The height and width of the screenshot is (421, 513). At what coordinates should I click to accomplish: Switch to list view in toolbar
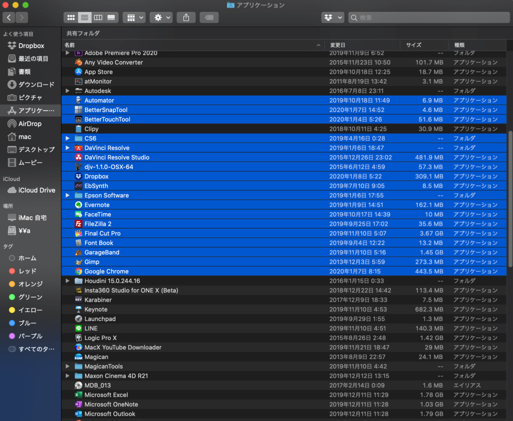pos(84,18)
